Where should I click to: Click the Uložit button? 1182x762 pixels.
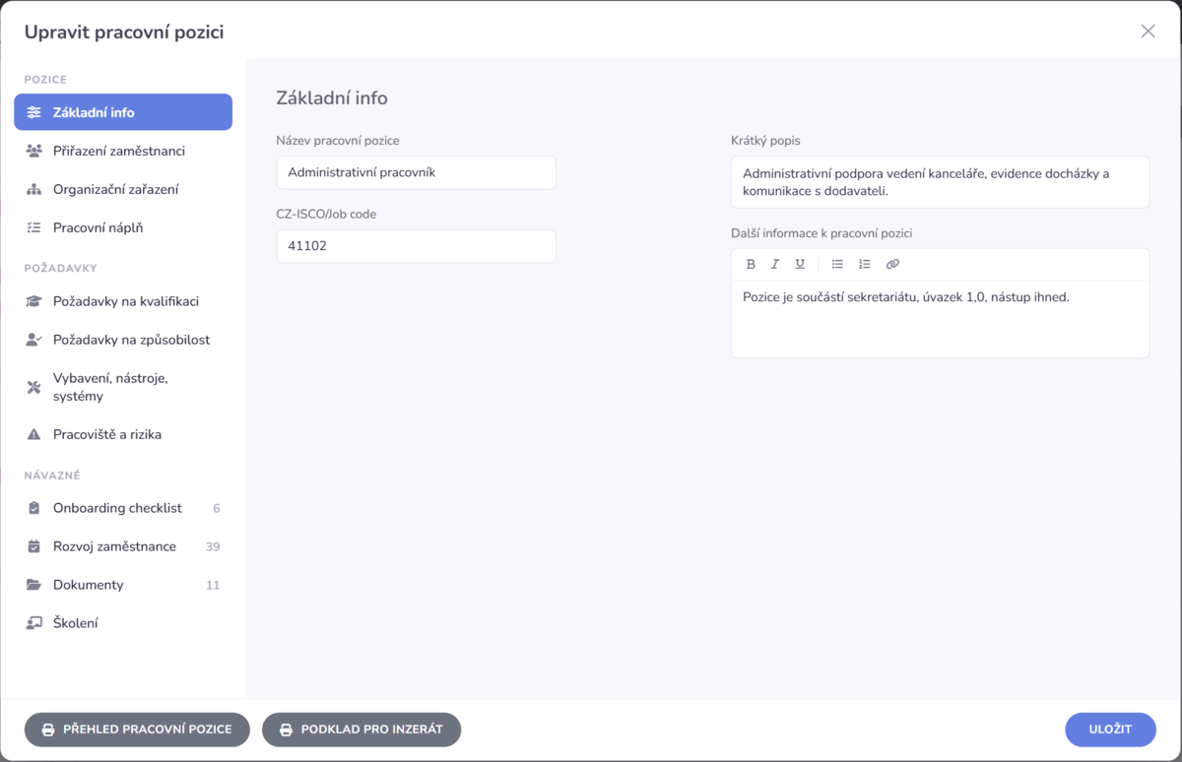click(1110, 730)
